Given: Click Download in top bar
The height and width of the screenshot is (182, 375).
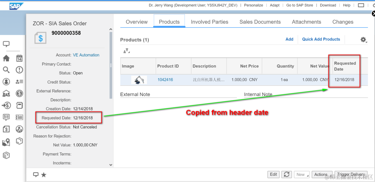Looking at the screenshot, I should [328, 5].
